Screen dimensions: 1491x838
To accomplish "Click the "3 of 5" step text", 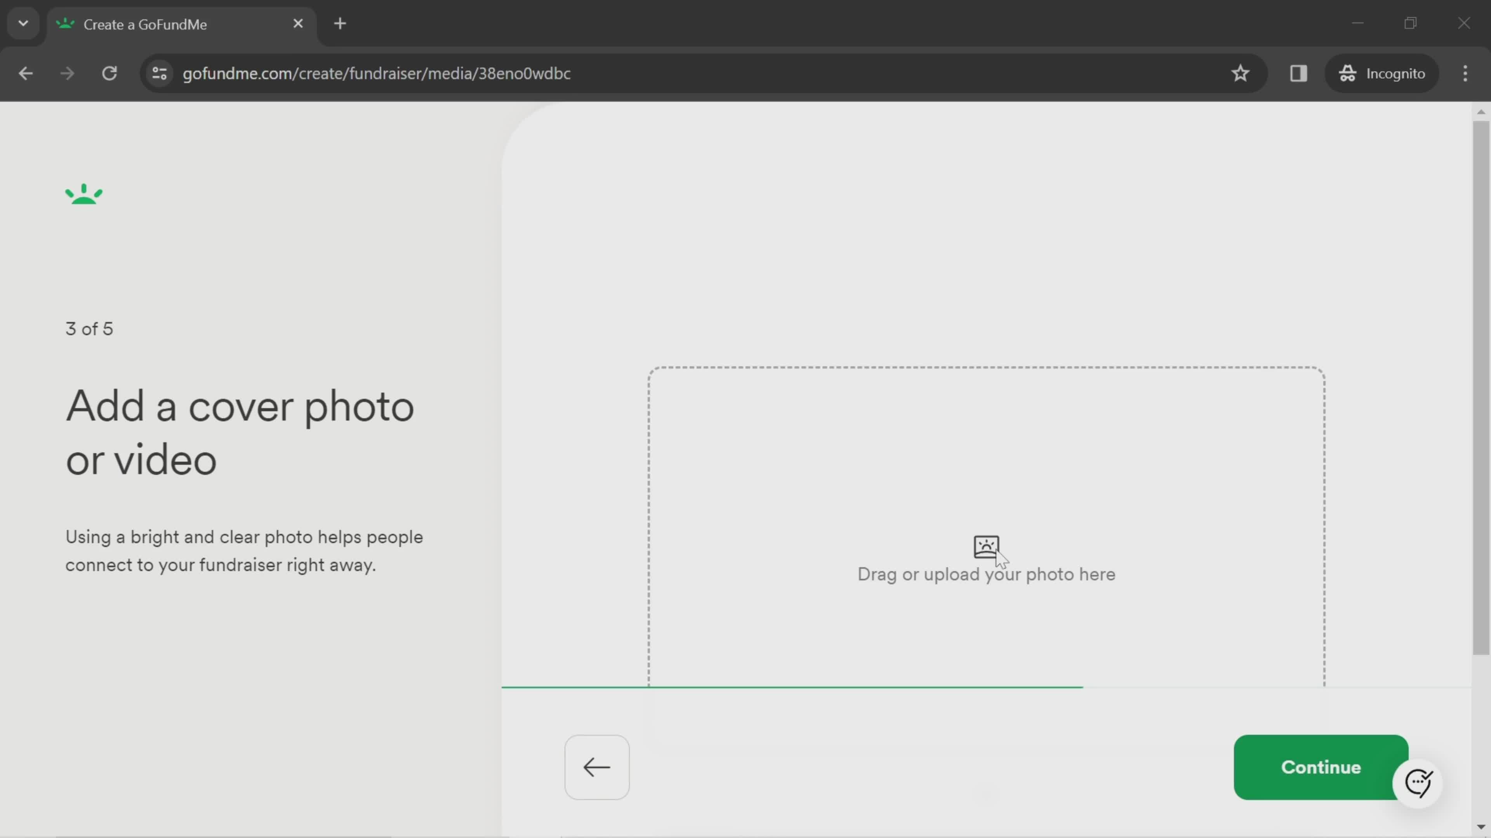I will coord(89,329).
